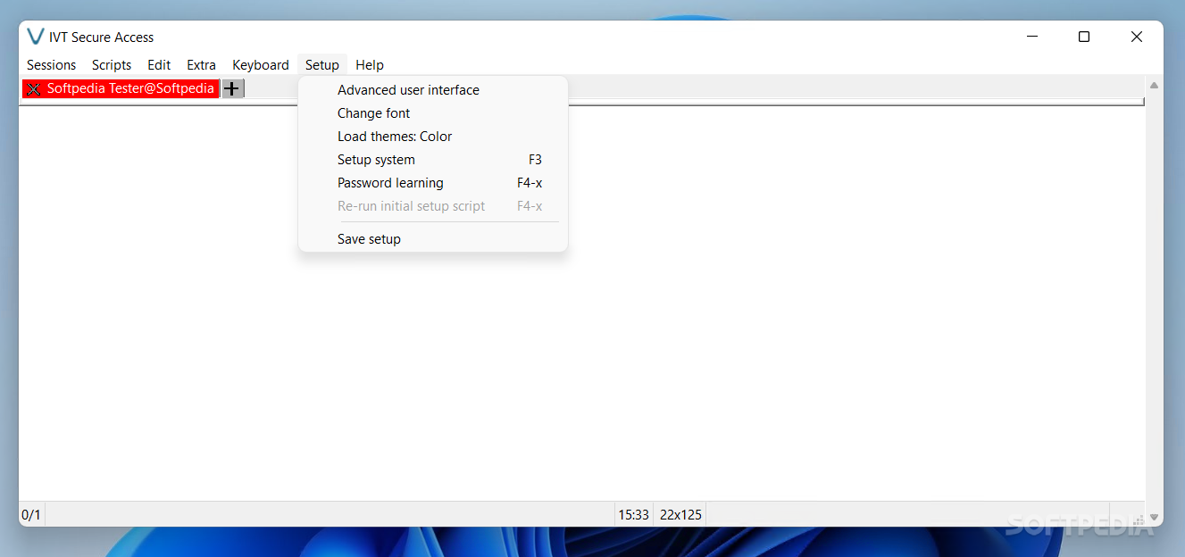Click the IVT Secure Access logo icon
Image resolution: width=1185 pixels, height=557 pixels.
36,37
